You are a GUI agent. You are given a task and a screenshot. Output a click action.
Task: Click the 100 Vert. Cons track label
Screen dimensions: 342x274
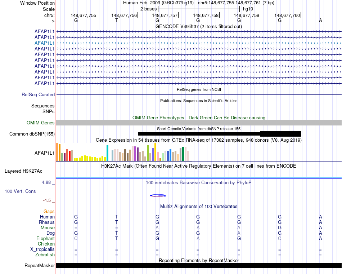[x=20, y=191]
